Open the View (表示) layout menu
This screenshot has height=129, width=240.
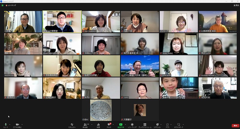point(236,5)
